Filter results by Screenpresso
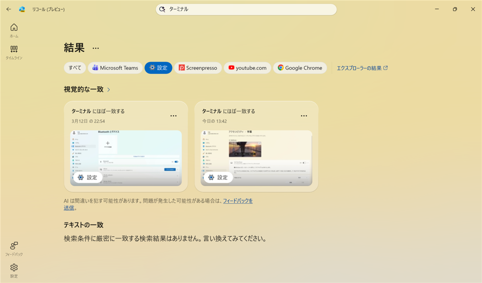Image resolution: width=482 pixels, height=283 pixels. pos(198,68)
